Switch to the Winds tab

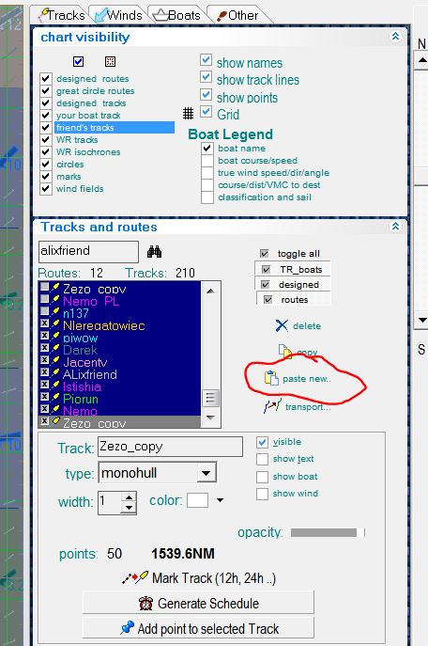pos(118,15)
